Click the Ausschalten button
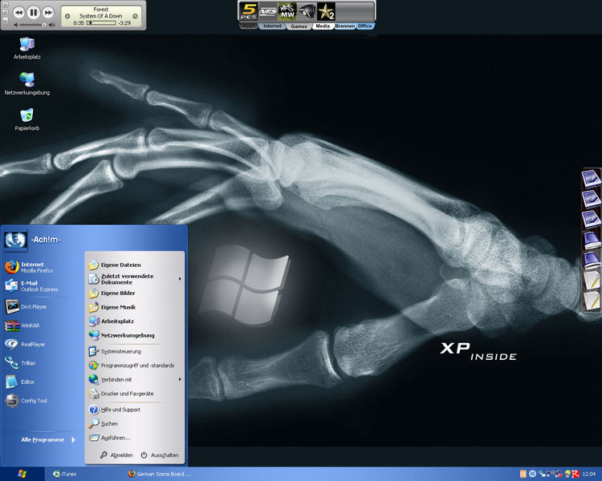This screenshot has width=602, height=481. [x=160, y=455]
